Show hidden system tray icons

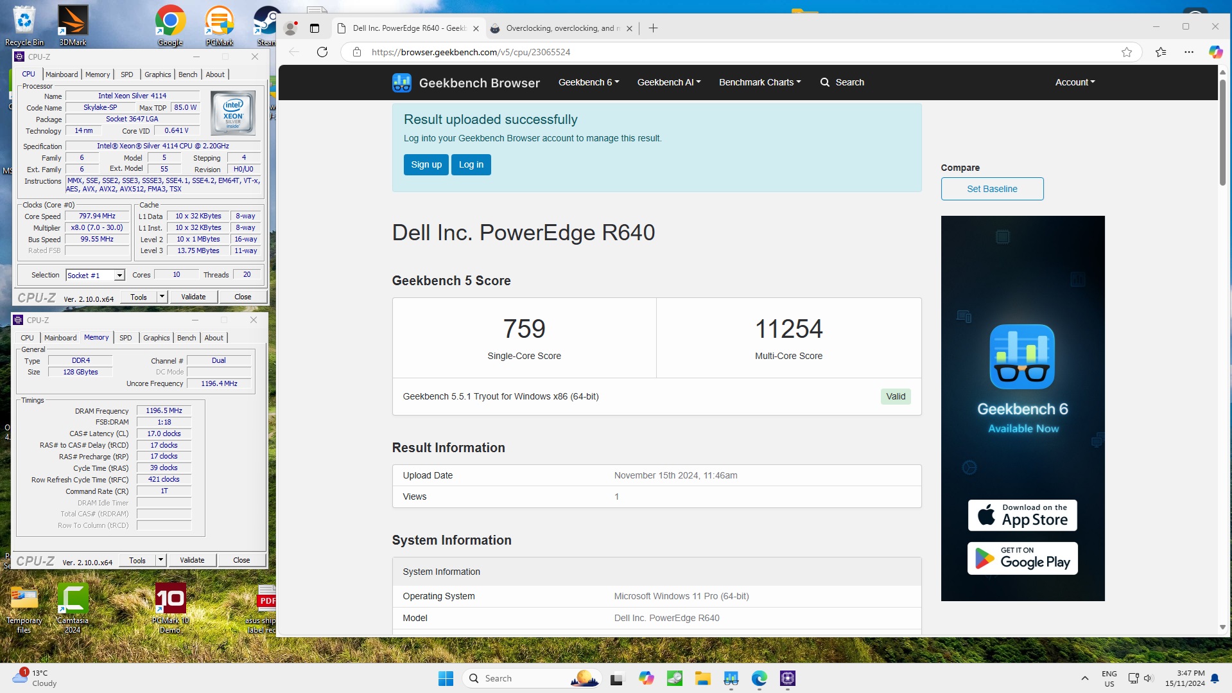[1085, 678]
